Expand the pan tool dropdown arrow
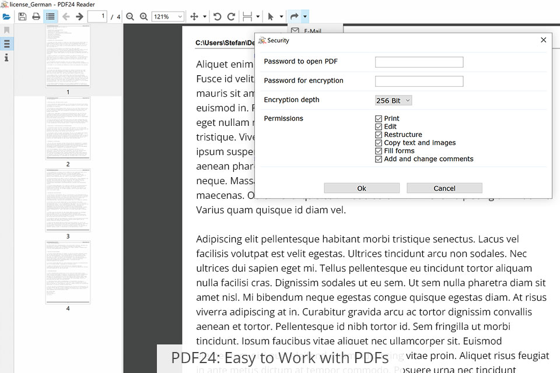Screen dimensions: 560x373 coord(205,17)
